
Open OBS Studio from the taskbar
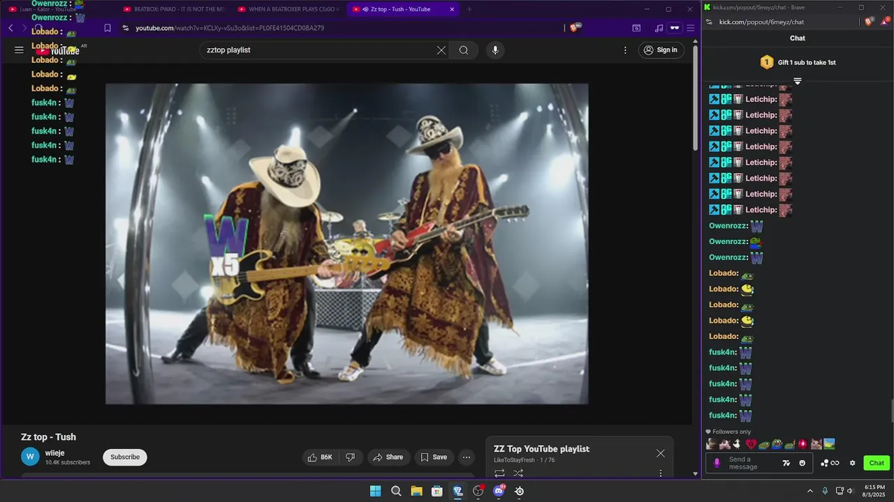(478, 491)
